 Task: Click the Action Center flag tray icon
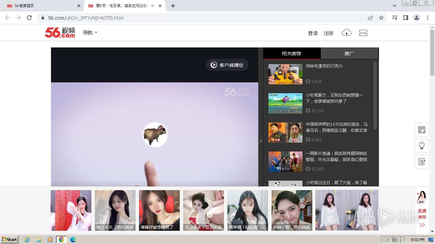(403, 240)
